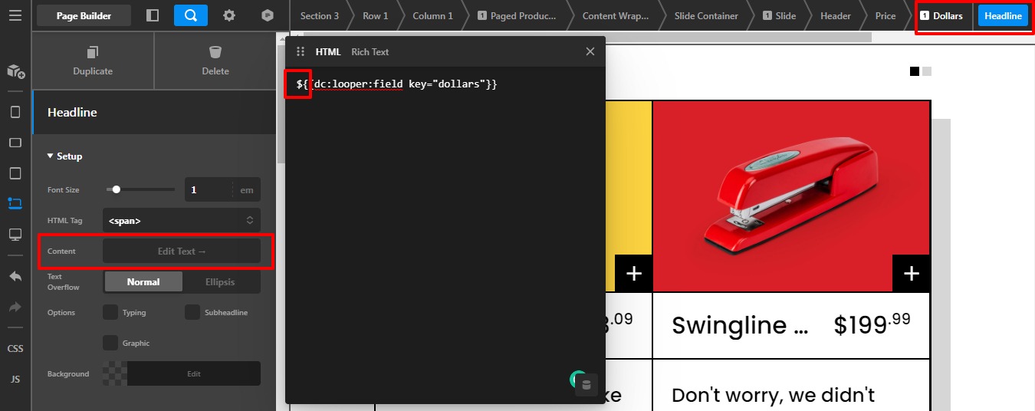Switch to the desktop monitor breakpoint
Screen dimensions: 1035x411
(15, 234)
